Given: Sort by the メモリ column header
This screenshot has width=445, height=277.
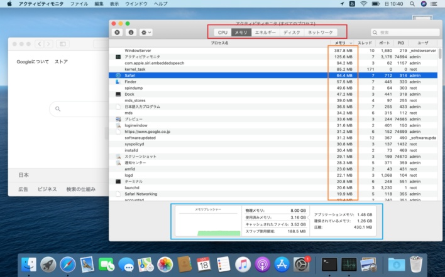Looking at the screenshot, I should [342, 43].
